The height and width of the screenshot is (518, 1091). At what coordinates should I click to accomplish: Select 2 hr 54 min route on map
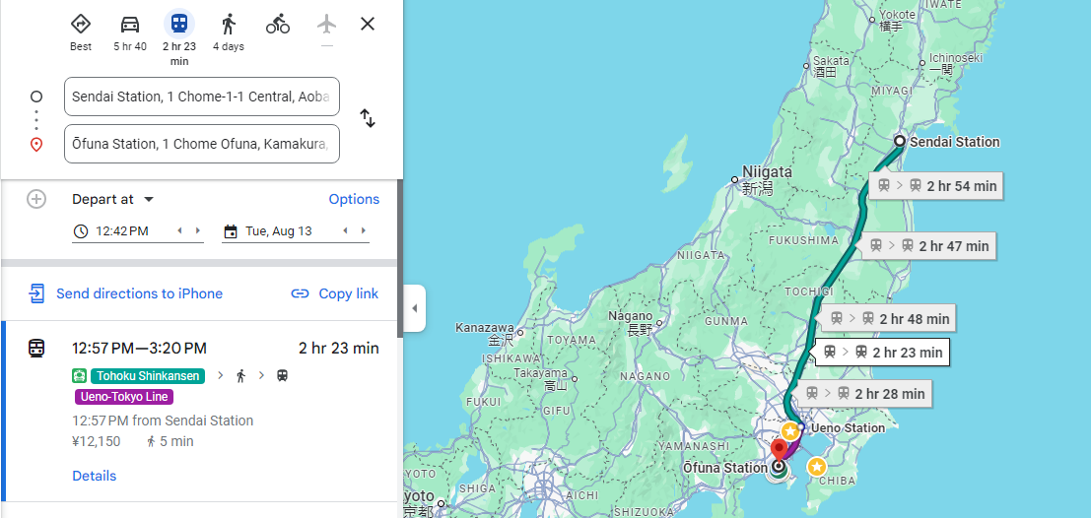(x=936, y=186)
